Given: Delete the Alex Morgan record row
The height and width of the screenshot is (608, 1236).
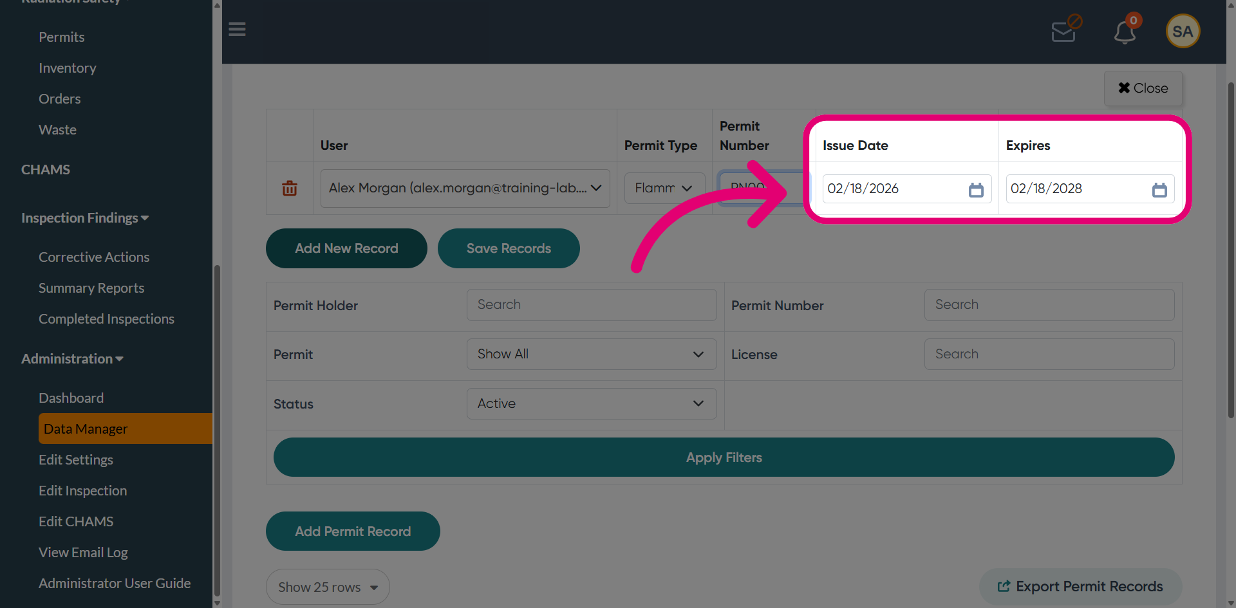Looking at the screenshot, I should (290, 189).
